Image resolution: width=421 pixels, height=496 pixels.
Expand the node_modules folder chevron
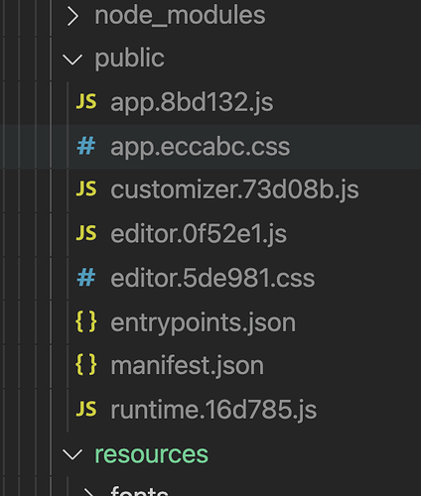point(72,17)
